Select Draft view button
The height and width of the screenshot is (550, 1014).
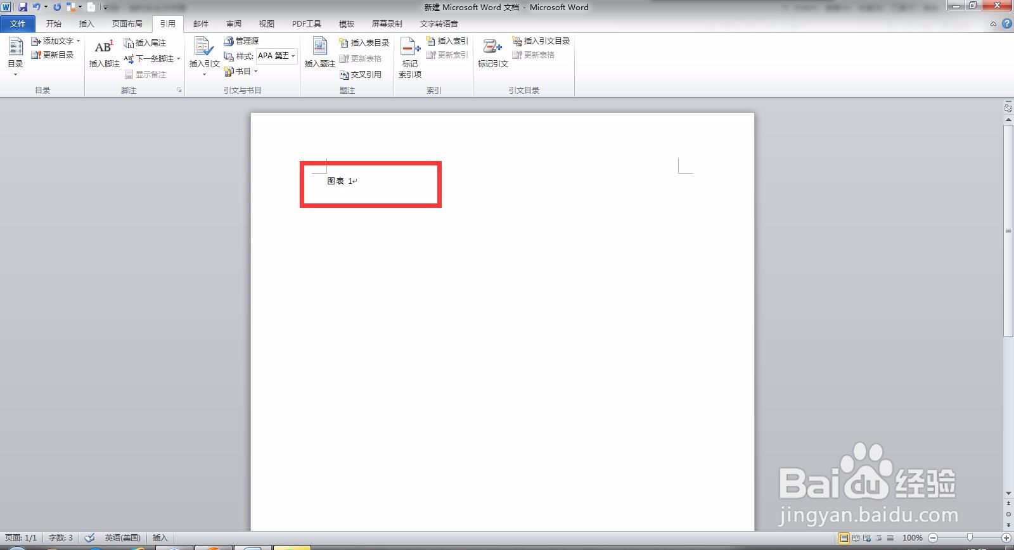point(890,538)
